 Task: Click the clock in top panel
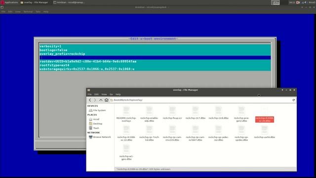[x=292, y=2]
